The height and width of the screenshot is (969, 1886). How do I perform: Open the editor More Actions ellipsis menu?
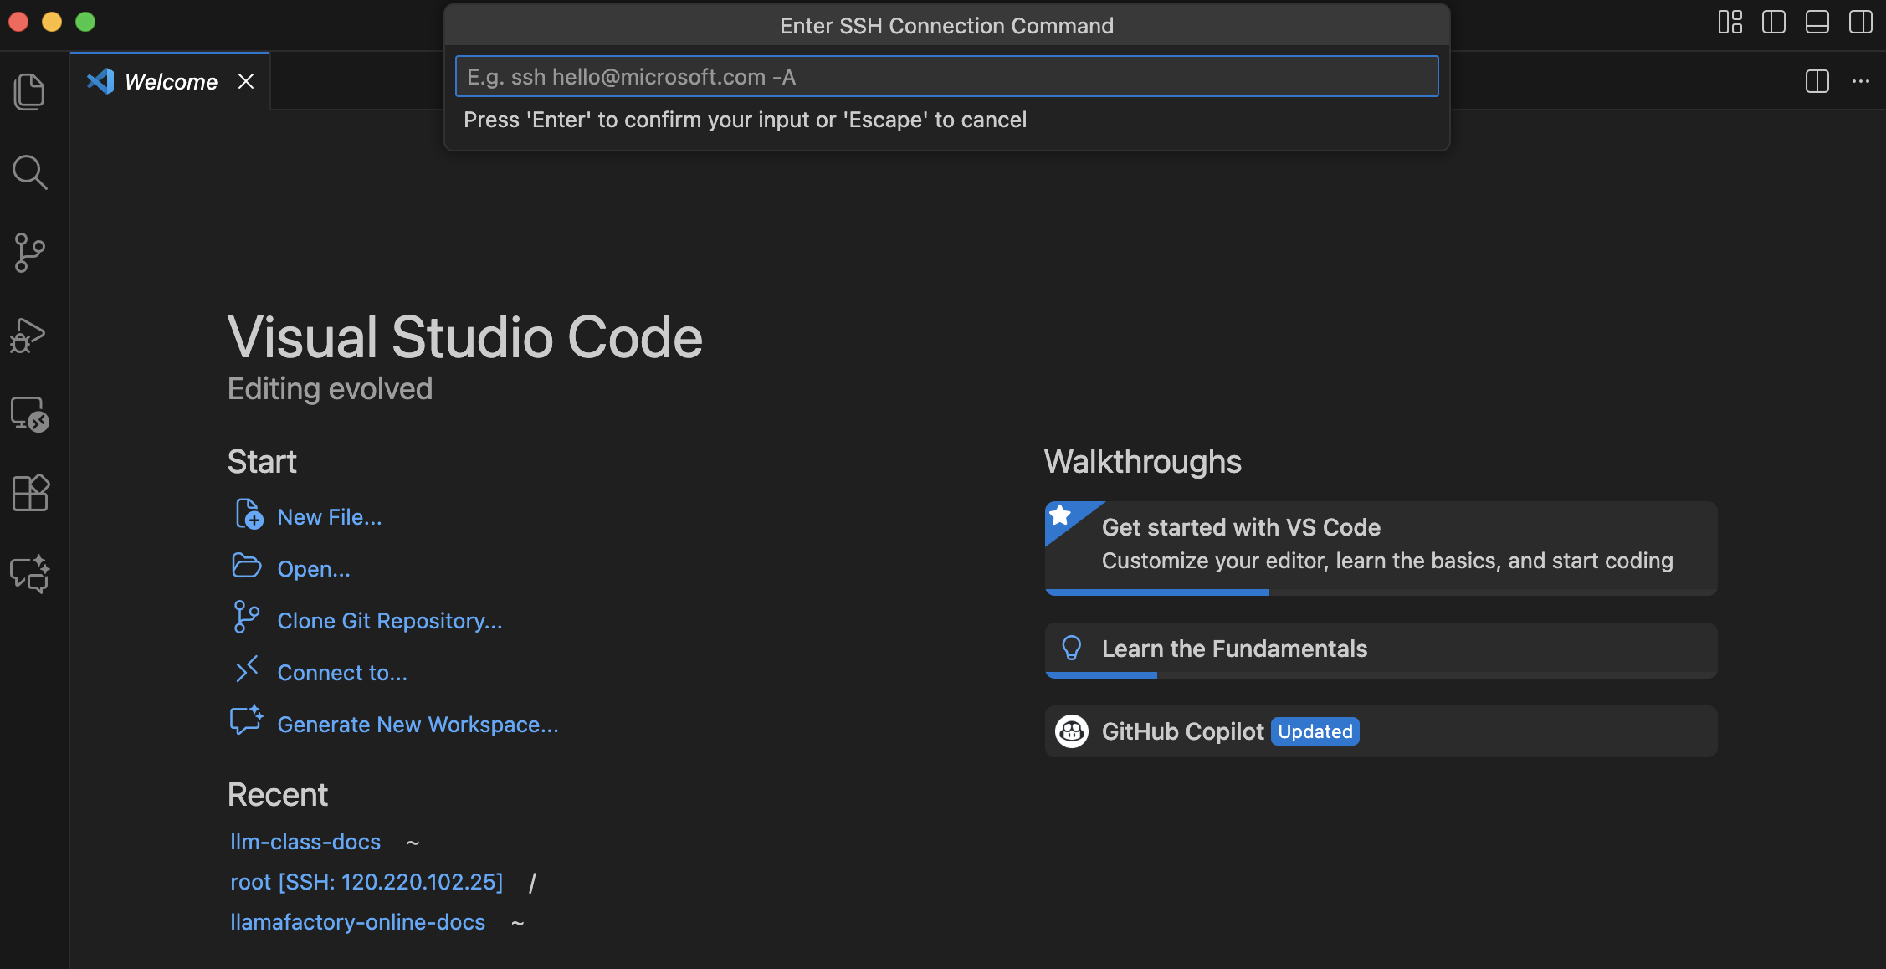coord(1860,81)
